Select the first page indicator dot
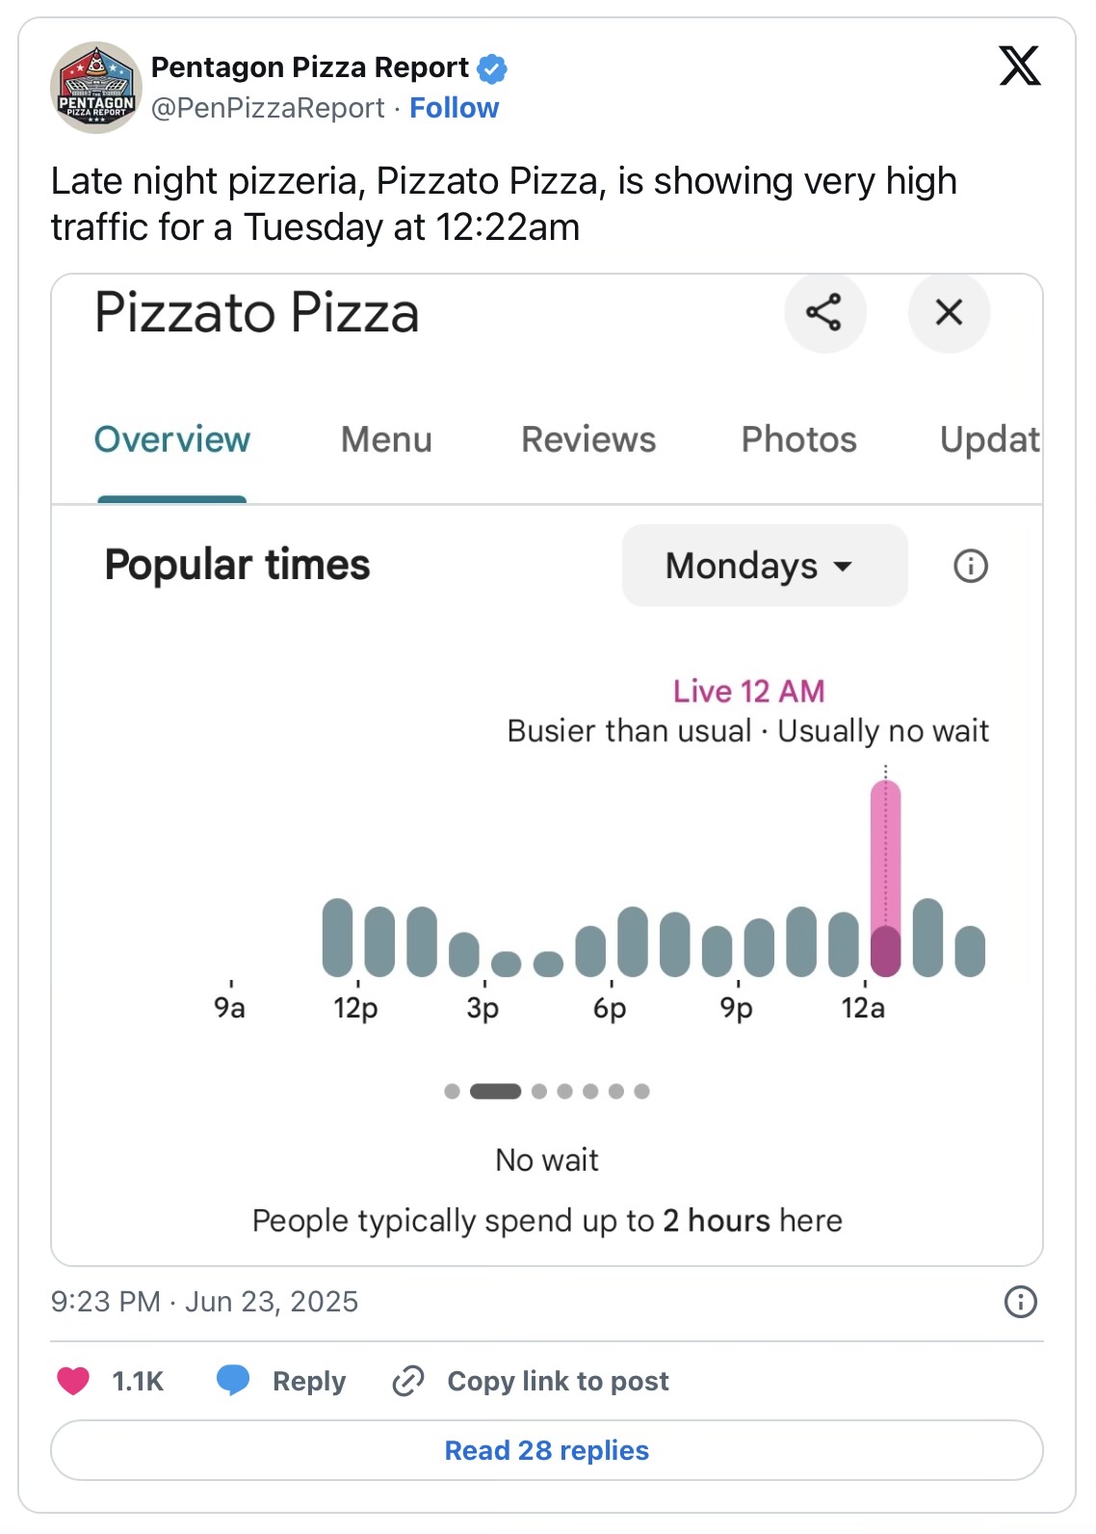 (x=452, y=1092)
